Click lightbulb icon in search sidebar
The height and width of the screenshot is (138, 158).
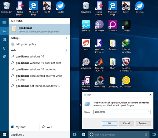(4, 48)
